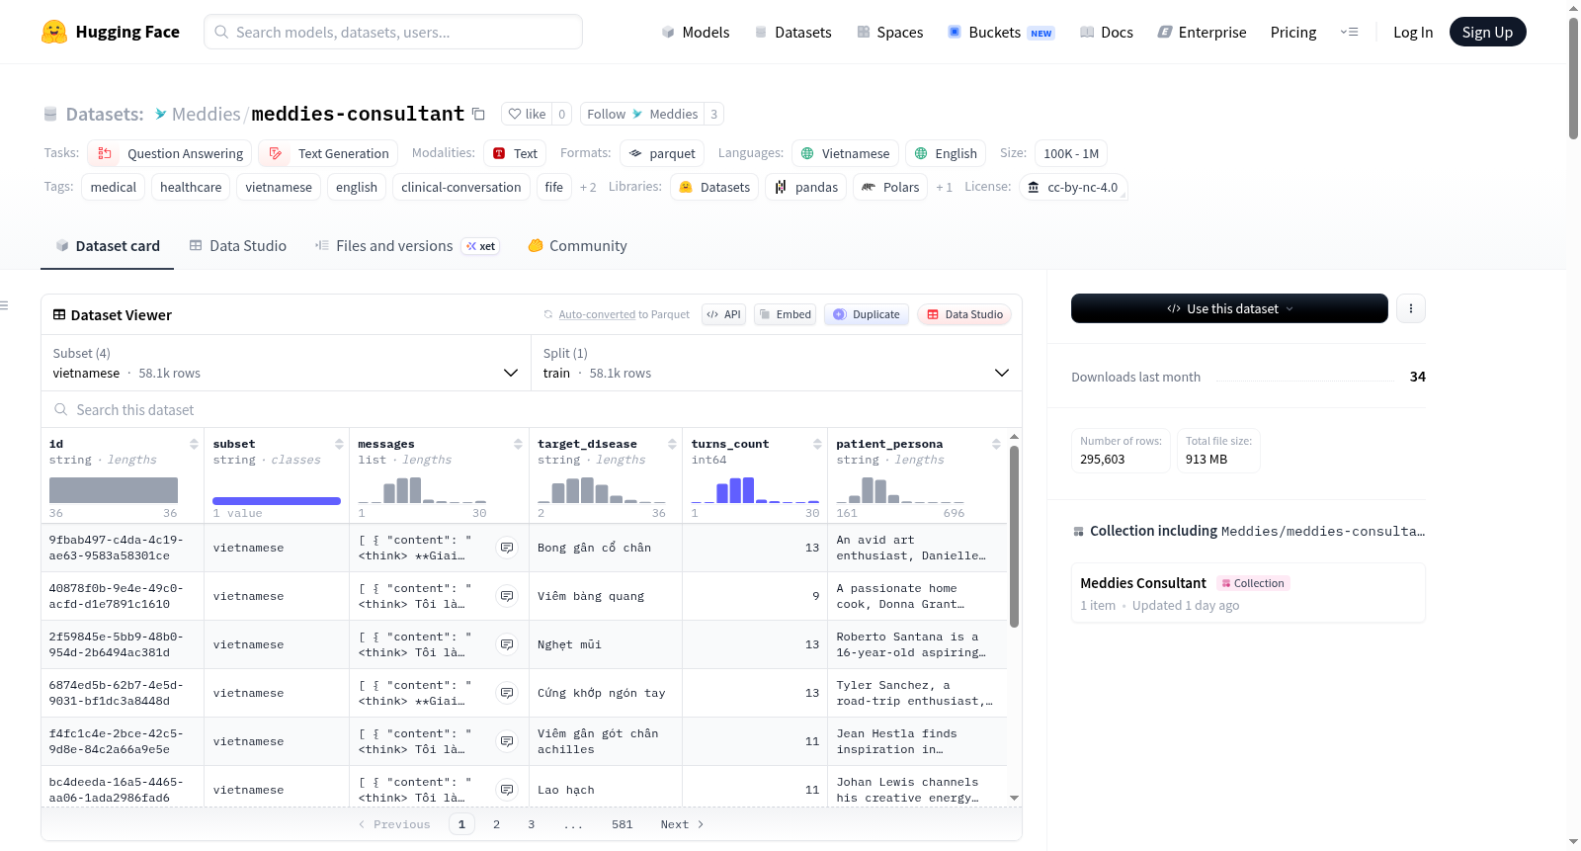Select the parquet format tag

click(661, 153)
